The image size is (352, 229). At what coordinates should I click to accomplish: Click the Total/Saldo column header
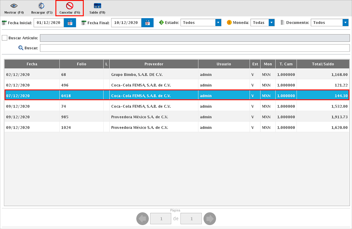click(x=323, y=64)
